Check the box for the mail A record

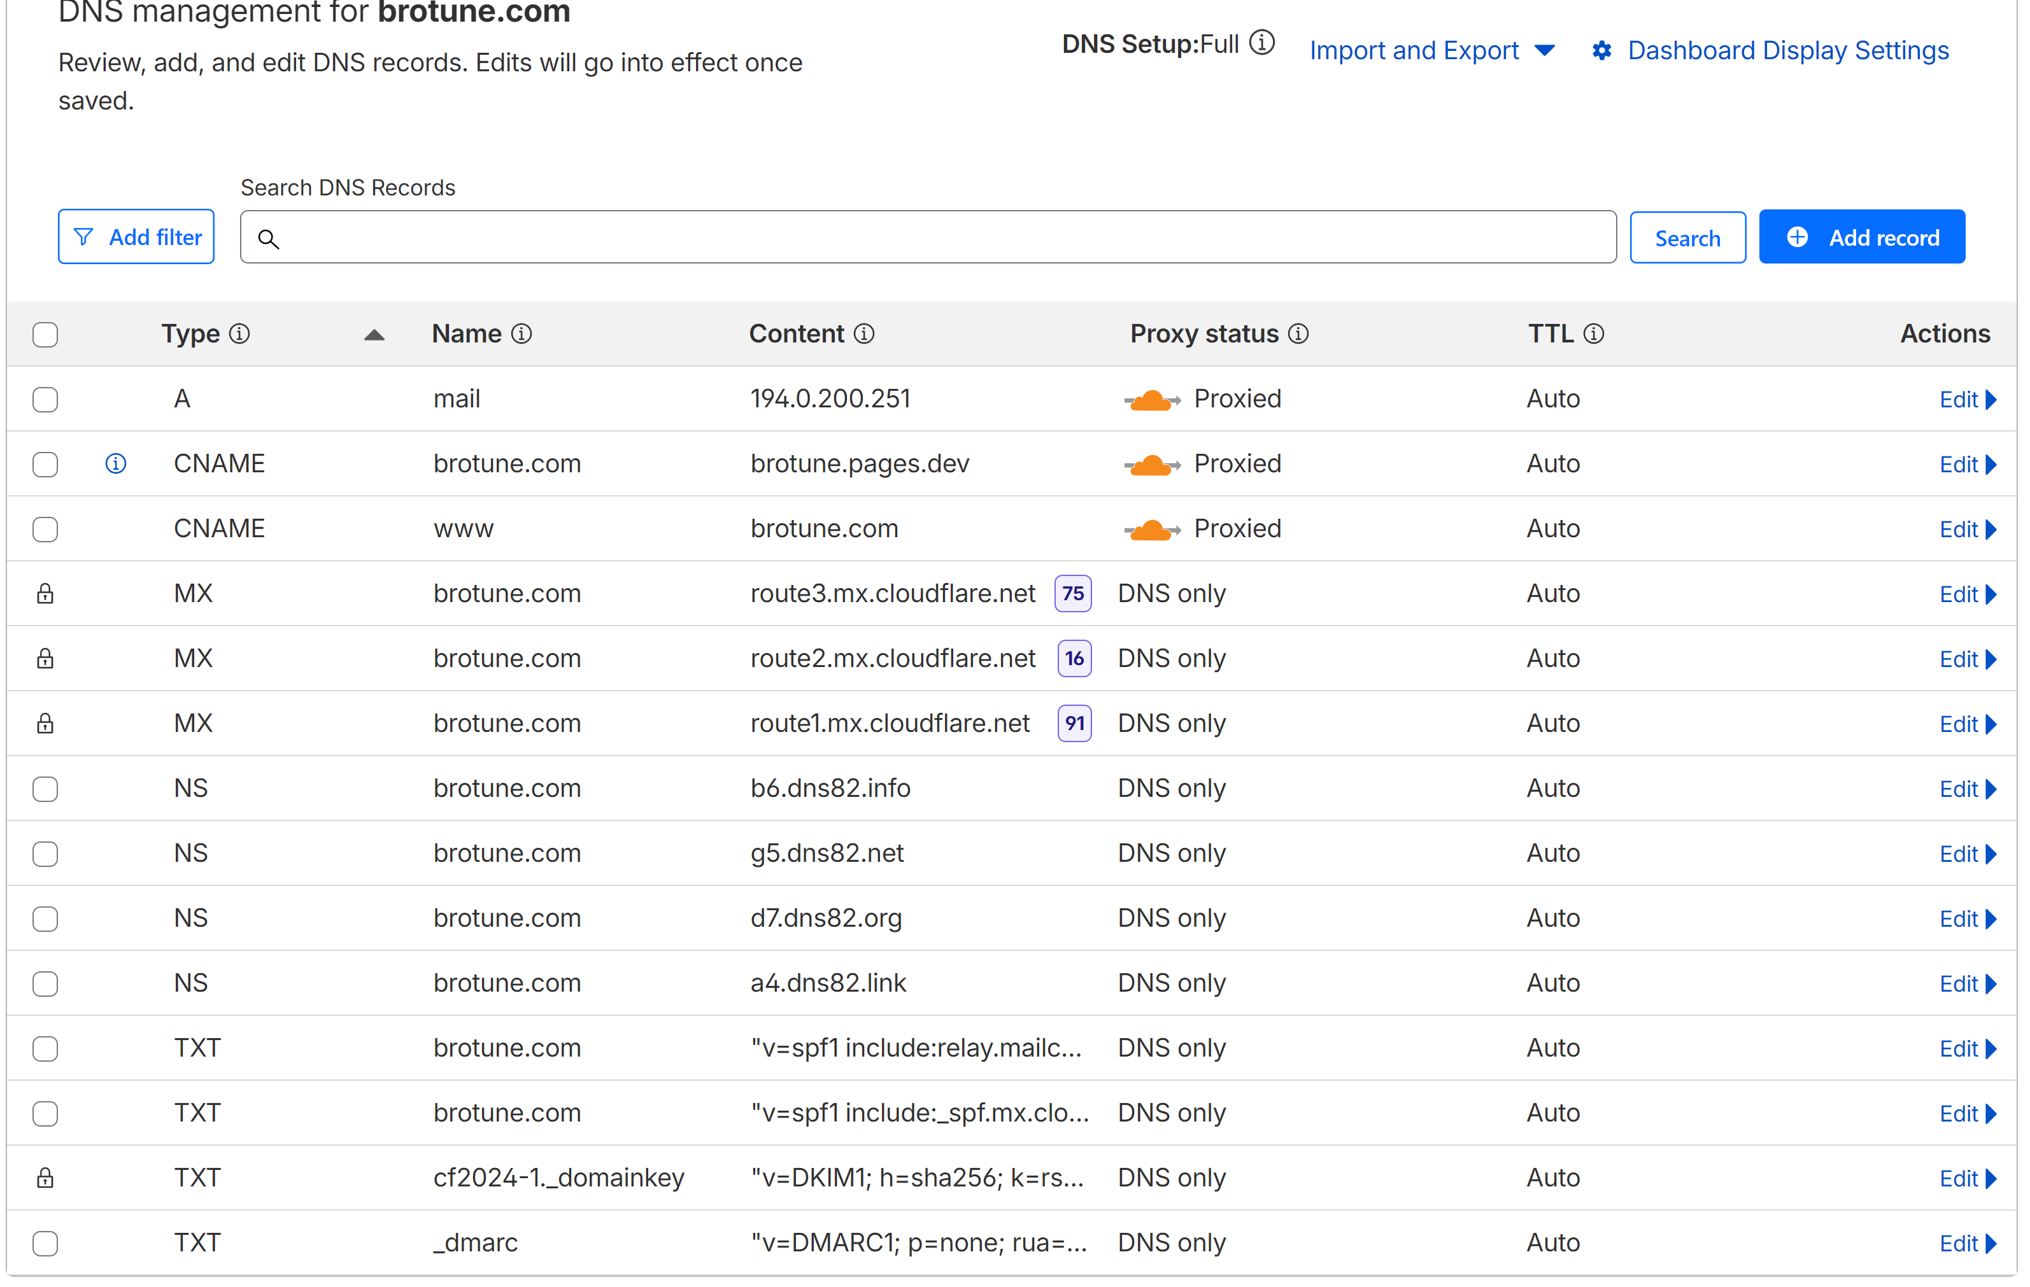pos(45,400)
